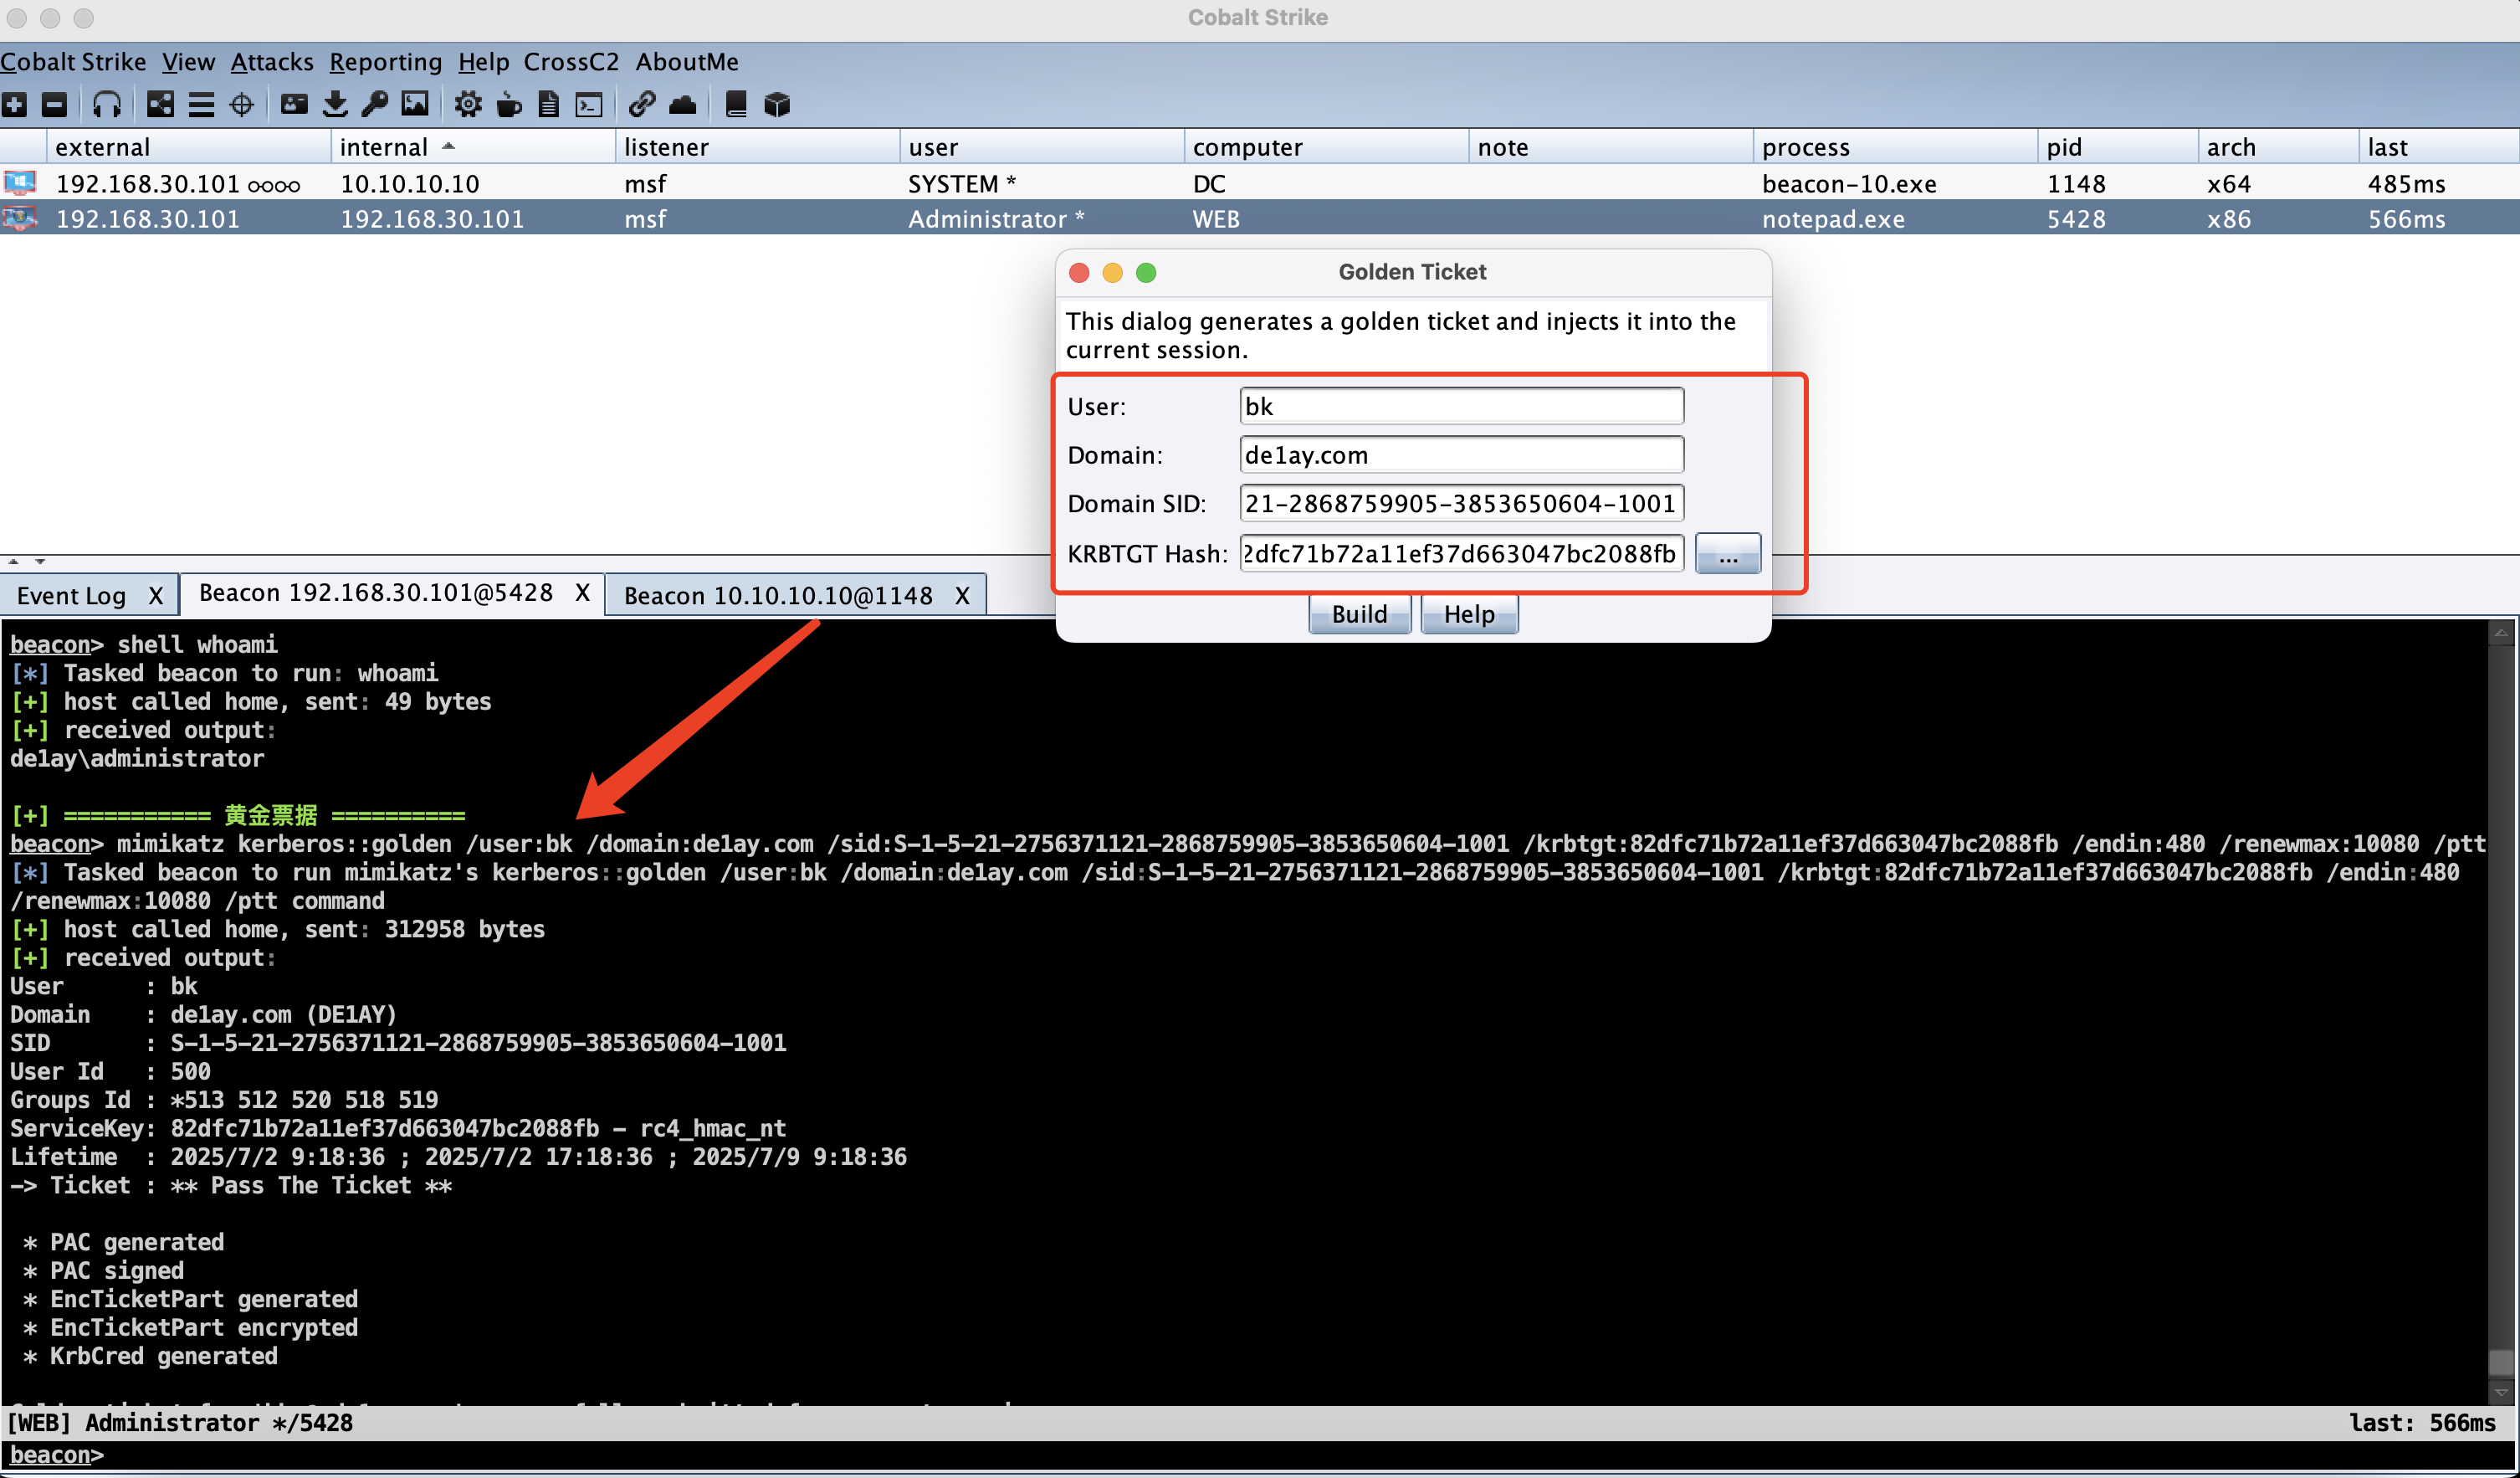The height and width of the screenshot is (1478, 2520).
Task: Close the Beacon 192.168.30.101@5428 tab
Action: pyautogui.click(x=582, y=593)
